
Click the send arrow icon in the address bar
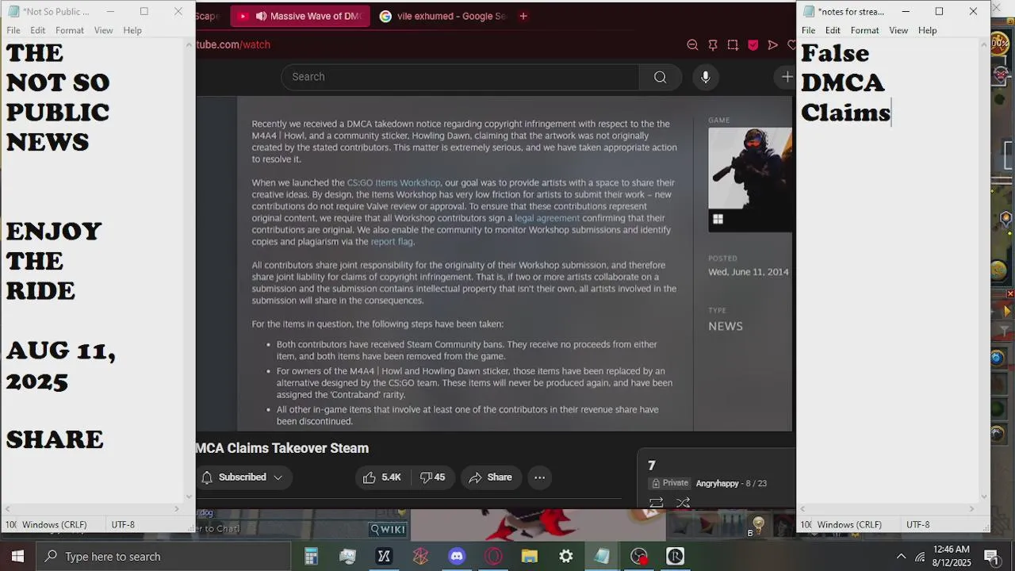point(772,45)
